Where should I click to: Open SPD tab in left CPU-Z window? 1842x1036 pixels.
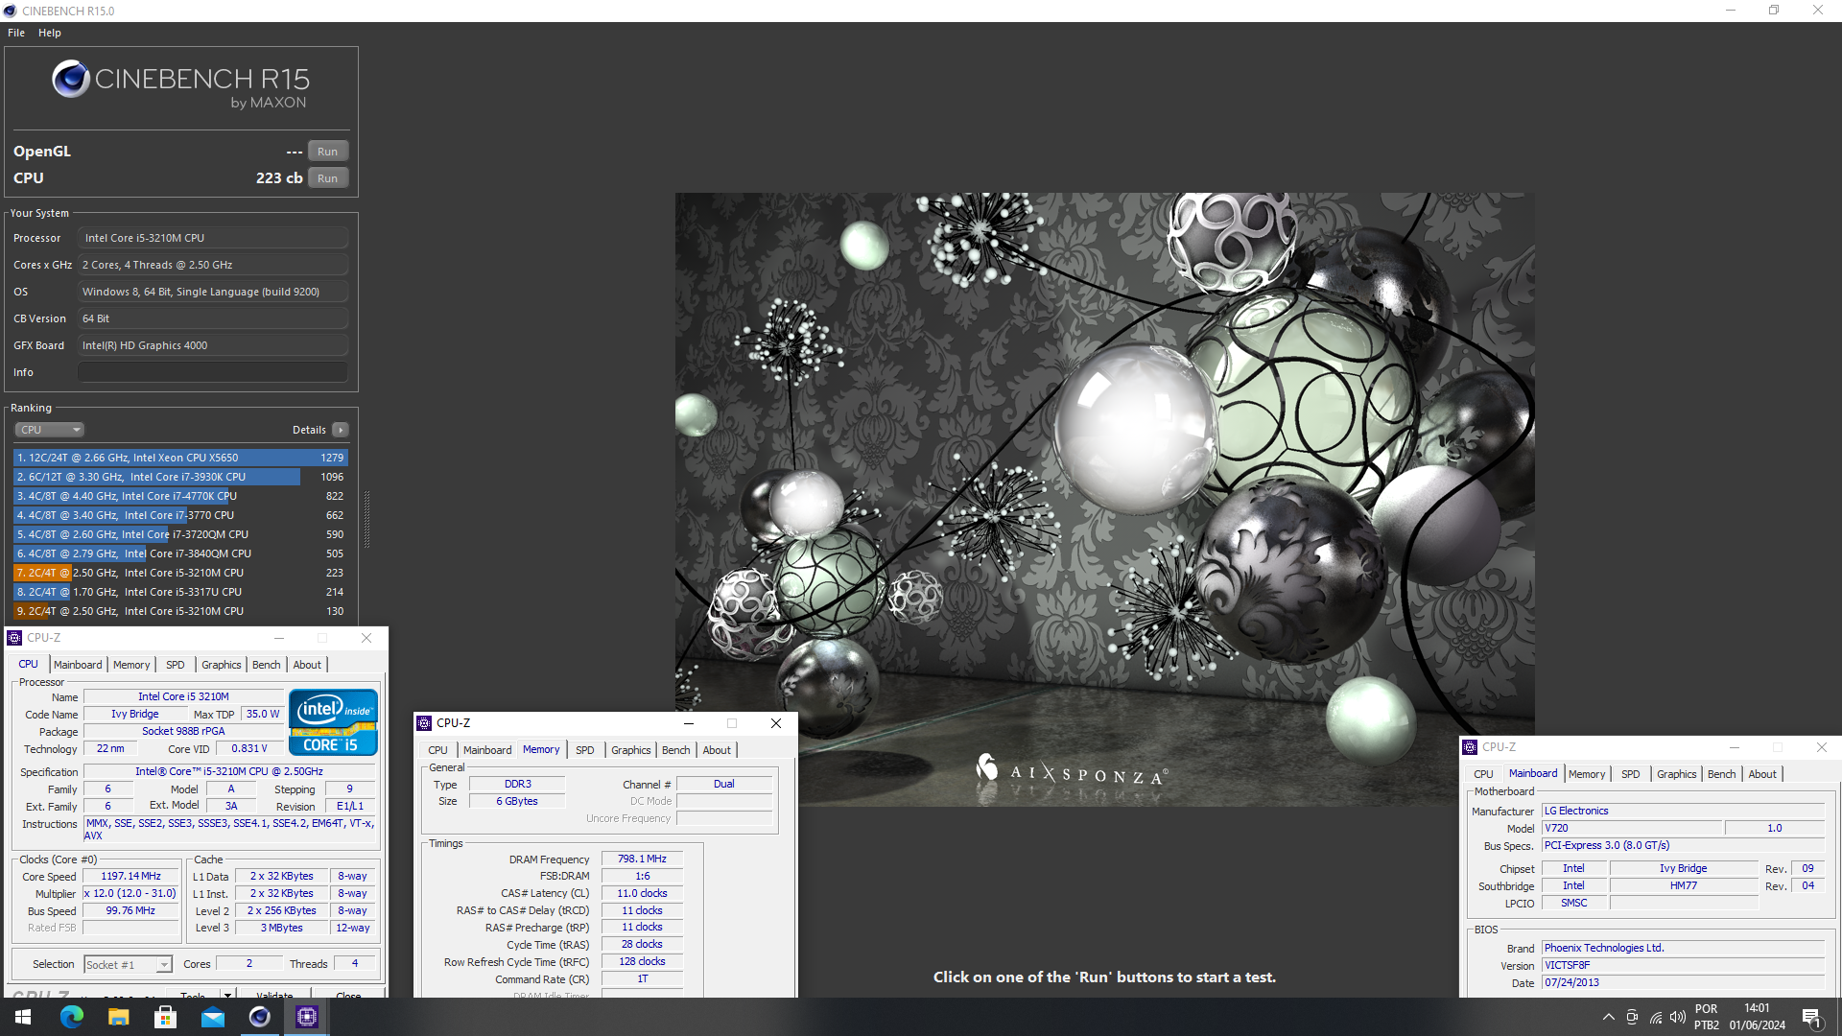click(176, 665)
